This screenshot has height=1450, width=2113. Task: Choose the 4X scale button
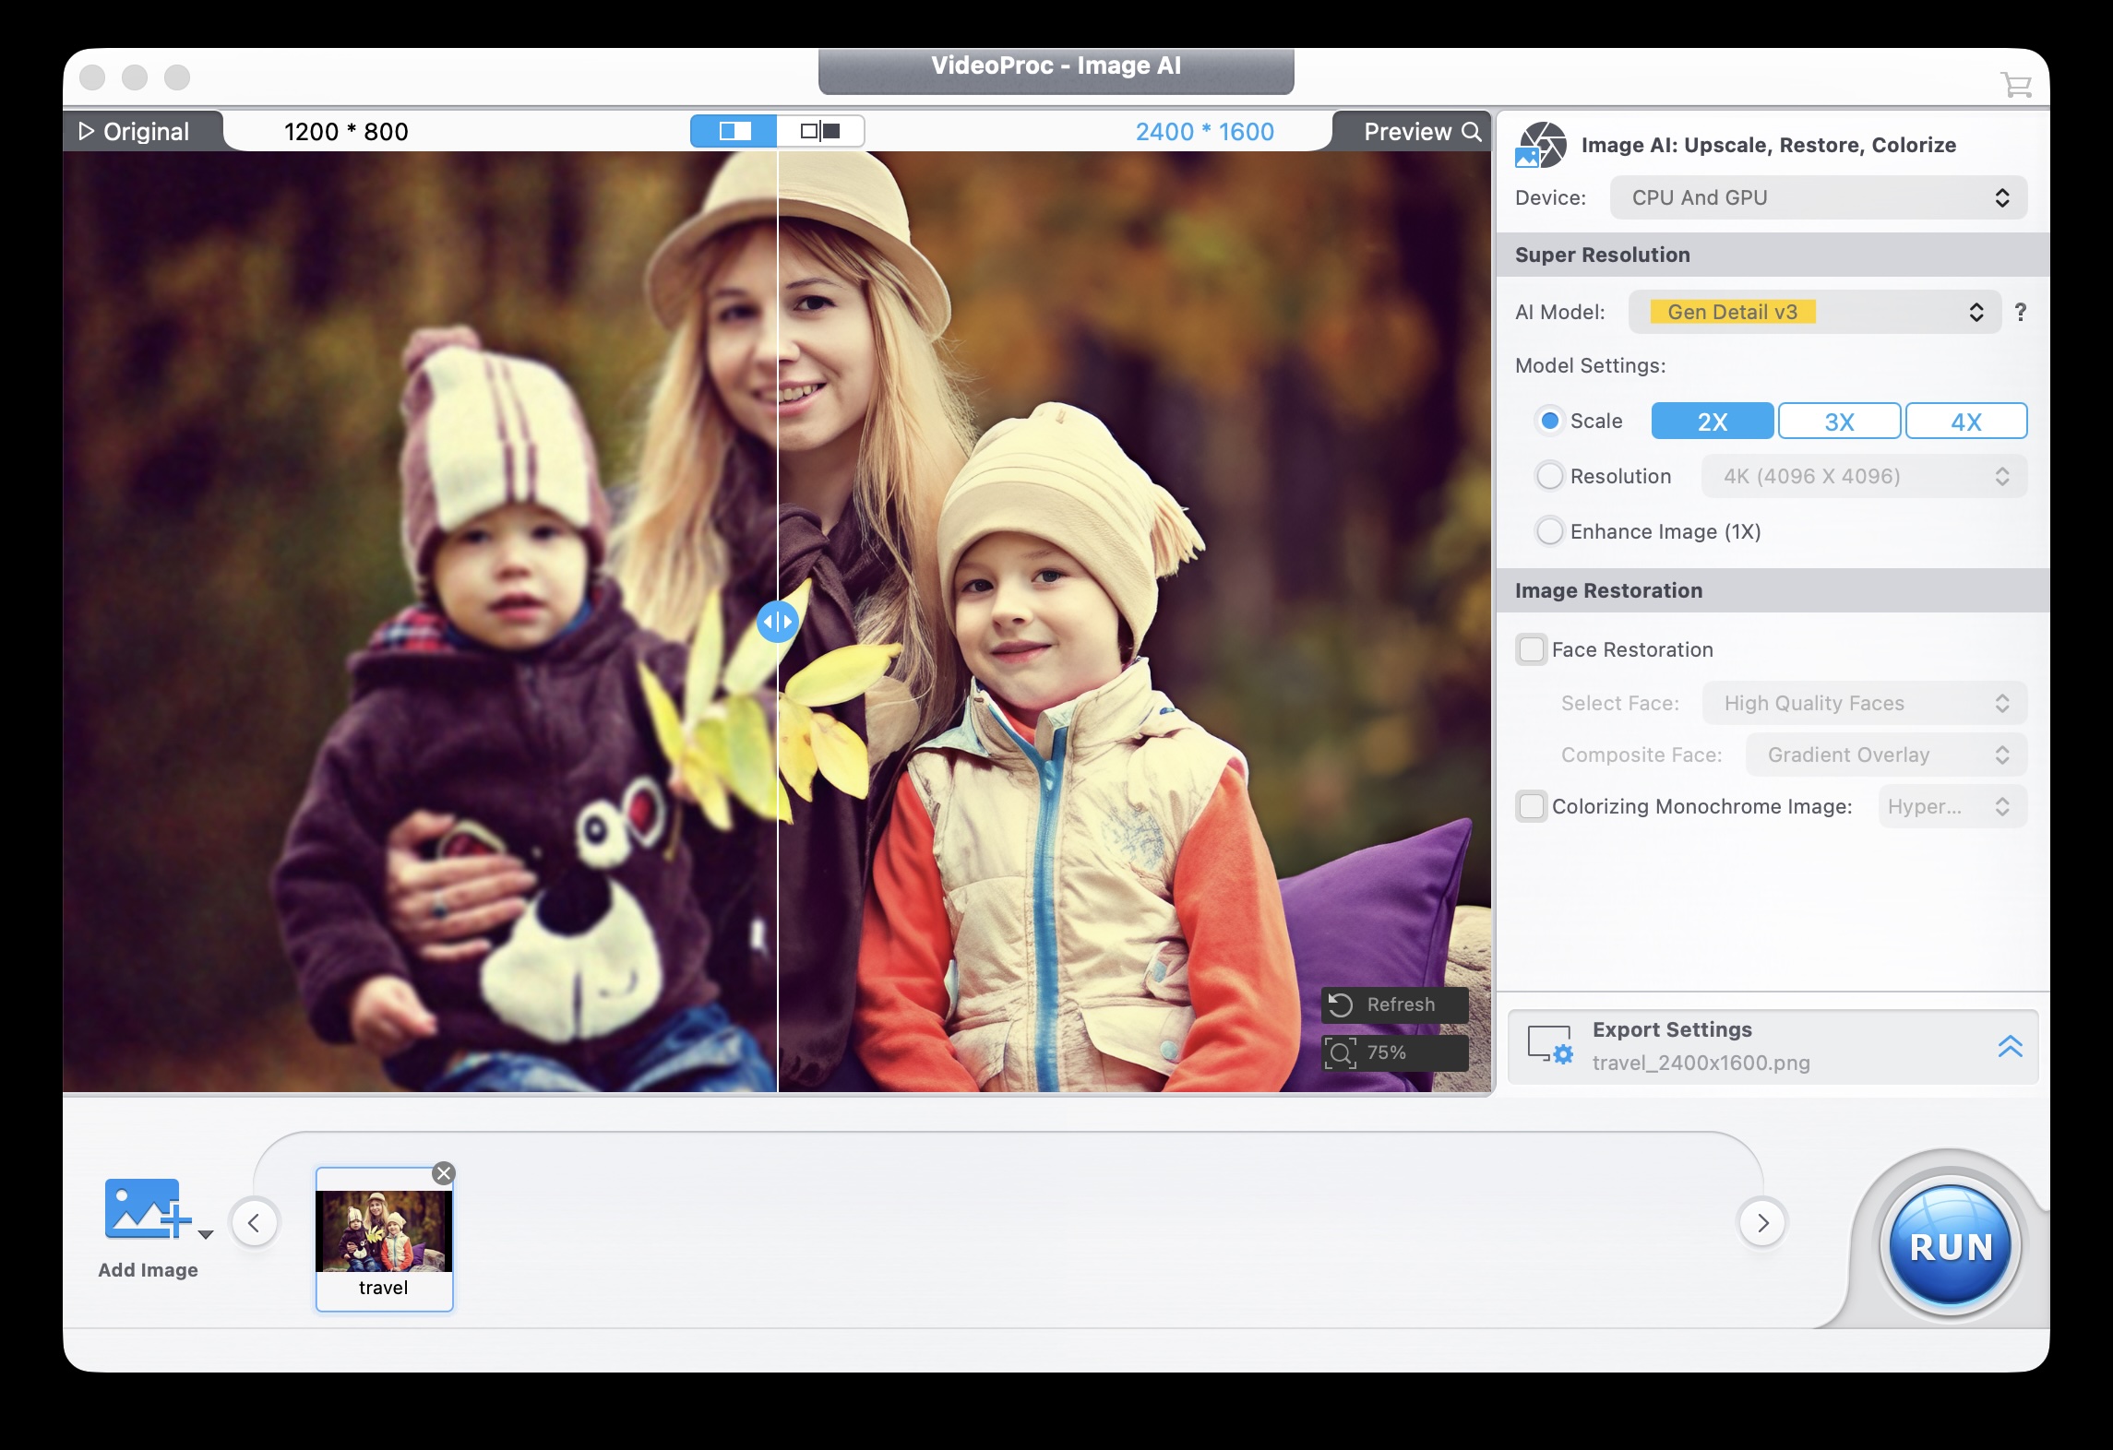coord(1965,422)
